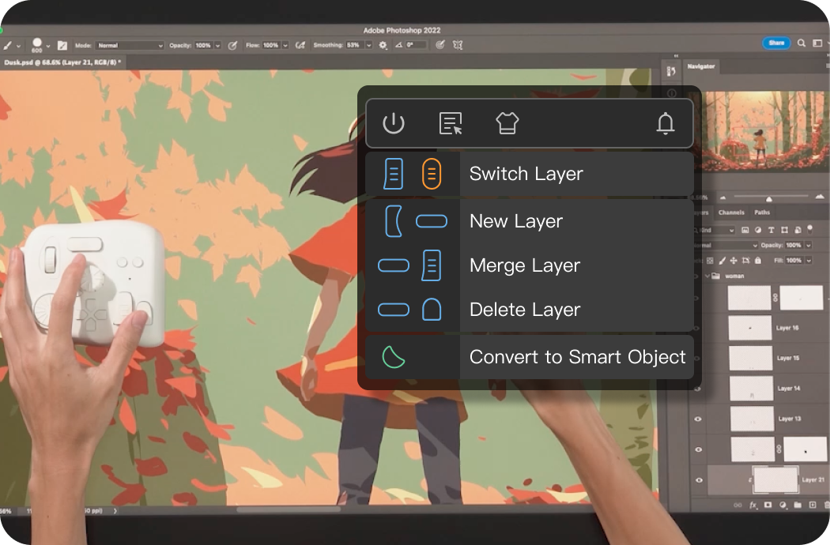Click the adjustment layer filter icon
830x545 pixels.
[x=758, y=230]
